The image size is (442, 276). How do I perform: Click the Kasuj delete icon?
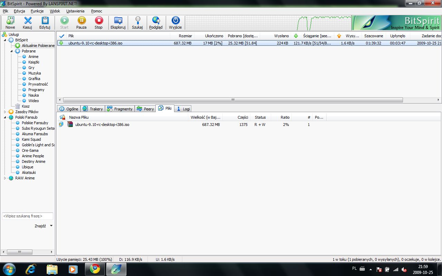pyautogui.click(x=28, y=20)
